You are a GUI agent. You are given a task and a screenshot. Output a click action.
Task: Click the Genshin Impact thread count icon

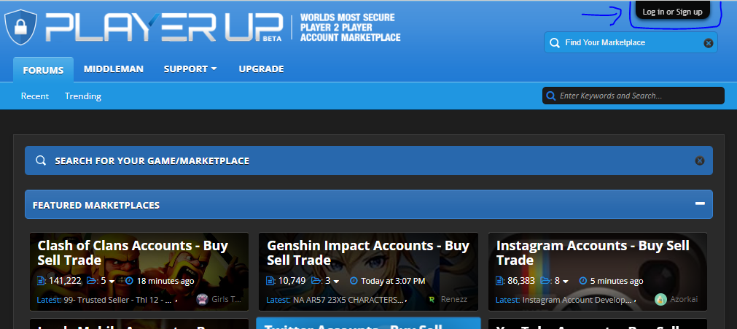tap(270, 281)
